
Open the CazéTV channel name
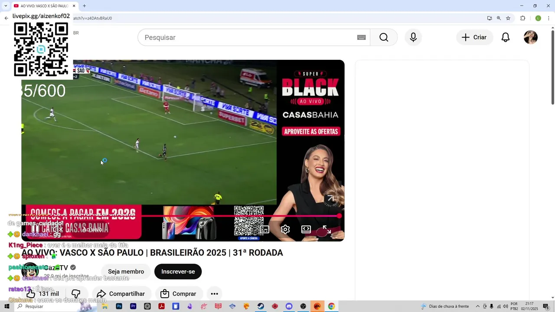point(56,268)
